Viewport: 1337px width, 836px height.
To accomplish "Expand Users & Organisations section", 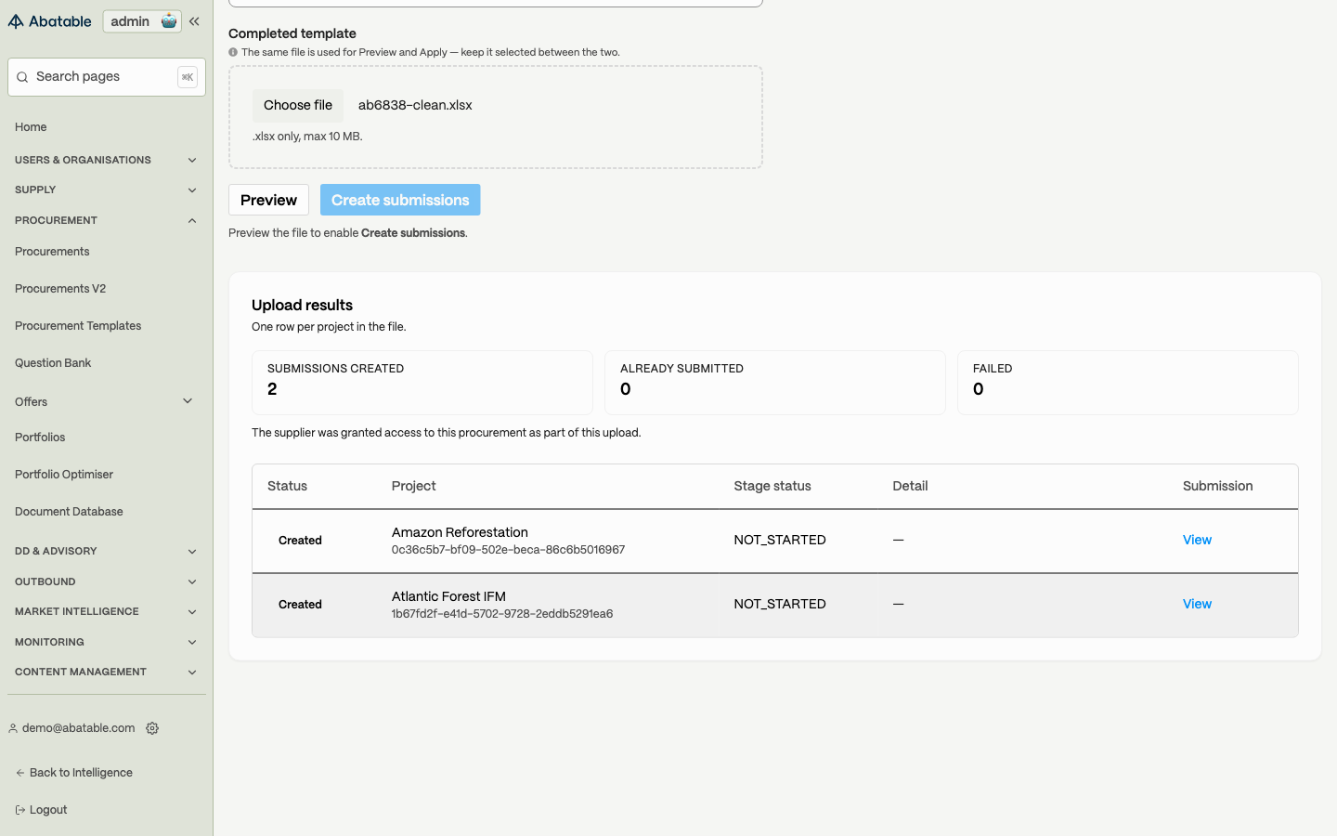I will tap(107, 160).
